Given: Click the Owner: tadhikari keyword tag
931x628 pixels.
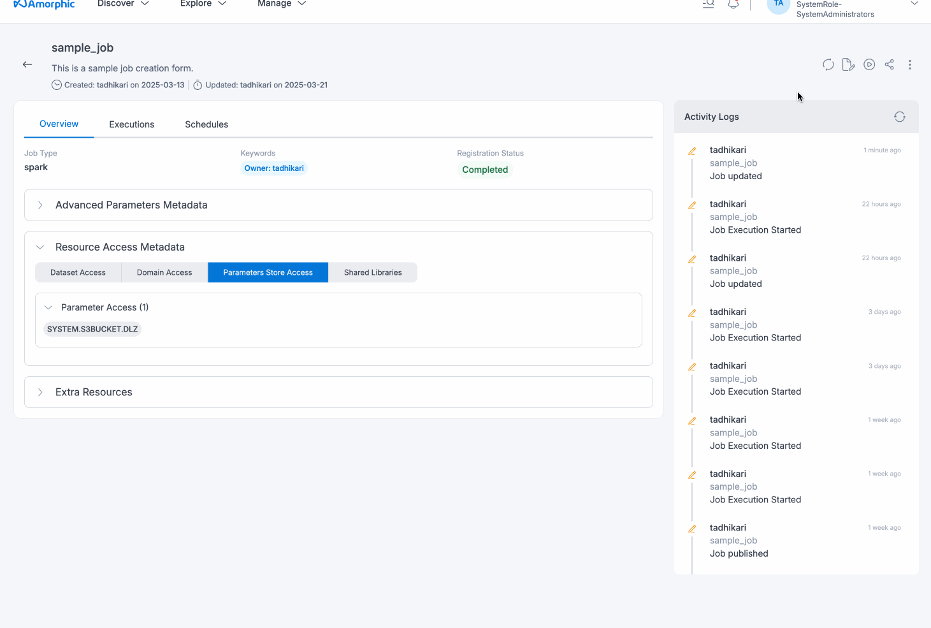Looking at the screenshot, I should [274, 168].
